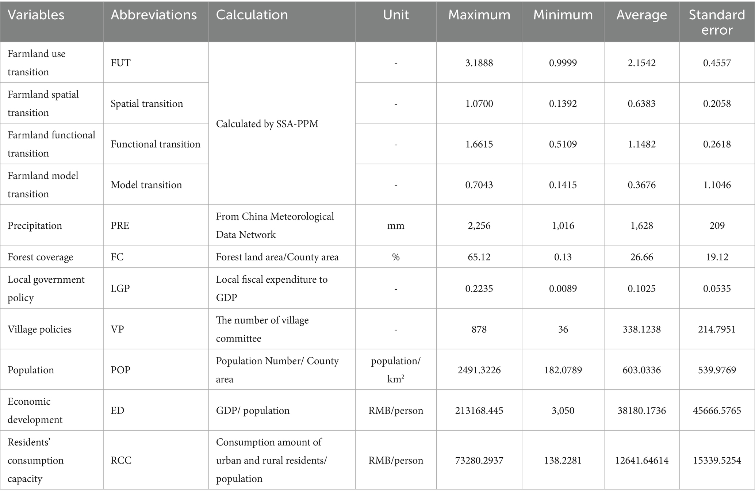Select the FUT abbreviation cell
This screenshot has width=755, height=496.
[120, 63]
